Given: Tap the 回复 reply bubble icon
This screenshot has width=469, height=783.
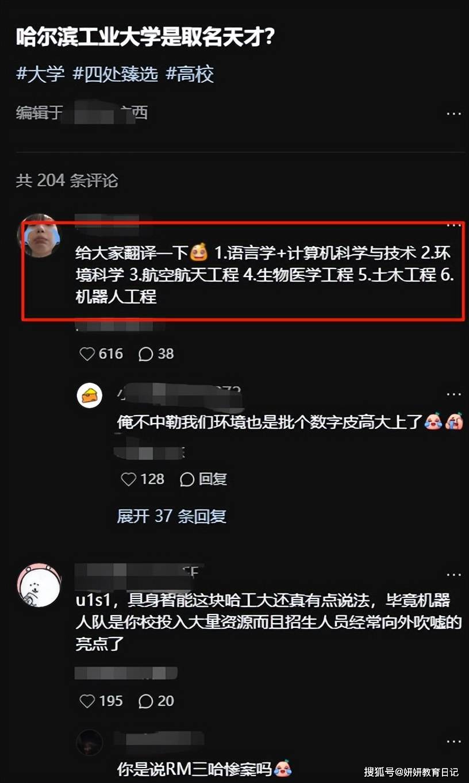Looking at the screenshot, I should coord(187,479).
